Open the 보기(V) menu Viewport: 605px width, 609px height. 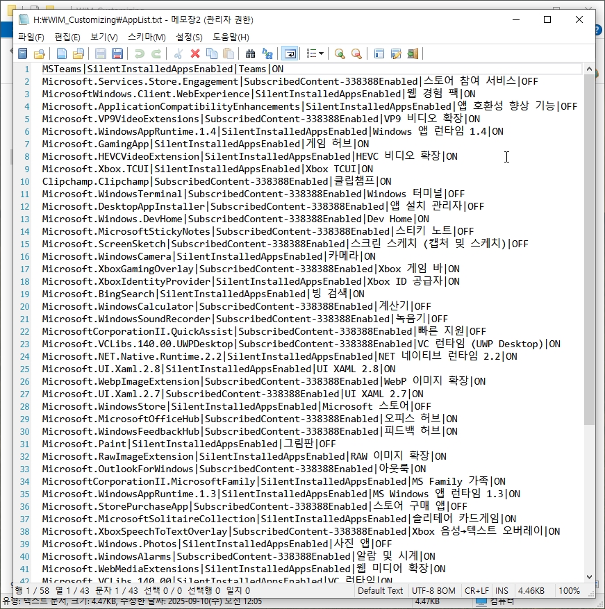(103, 37)
